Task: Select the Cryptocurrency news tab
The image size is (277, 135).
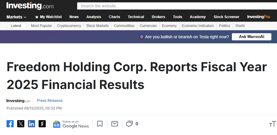Action: pos(69,26)
